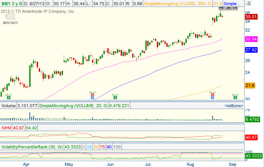Click the range value 0.69
The height and width of the screenshot is (167, 264).
(x=138, y=3)
